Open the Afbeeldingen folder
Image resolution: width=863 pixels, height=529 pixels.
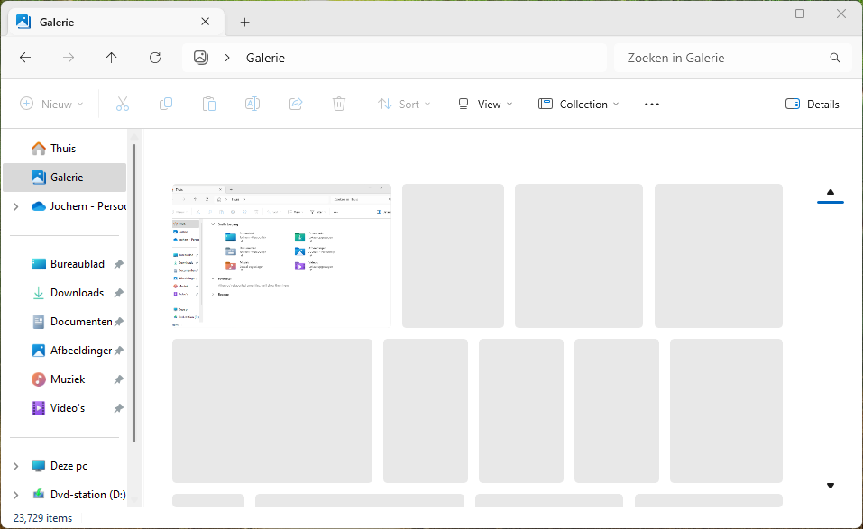[x=71, y=351]
